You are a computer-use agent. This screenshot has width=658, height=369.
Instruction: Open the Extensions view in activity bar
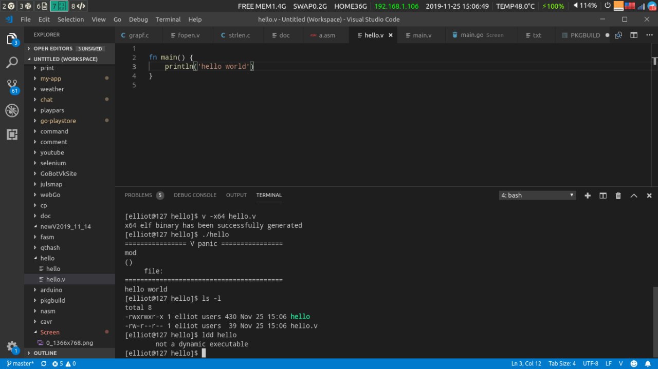pyautogui.click(x=11, y=134)
